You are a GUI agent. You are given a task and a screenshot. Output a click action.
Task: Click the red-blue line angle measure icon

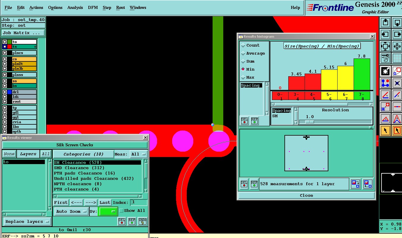tap(385, 95)
